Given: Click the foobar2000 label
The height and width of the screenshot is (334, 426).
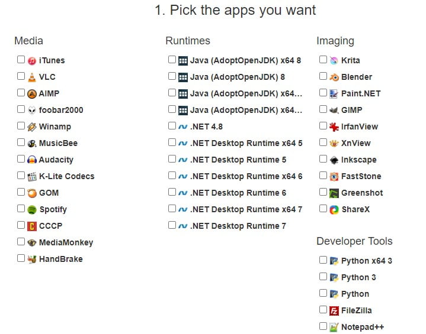Looking at the screenshot, I should [61, 110].
